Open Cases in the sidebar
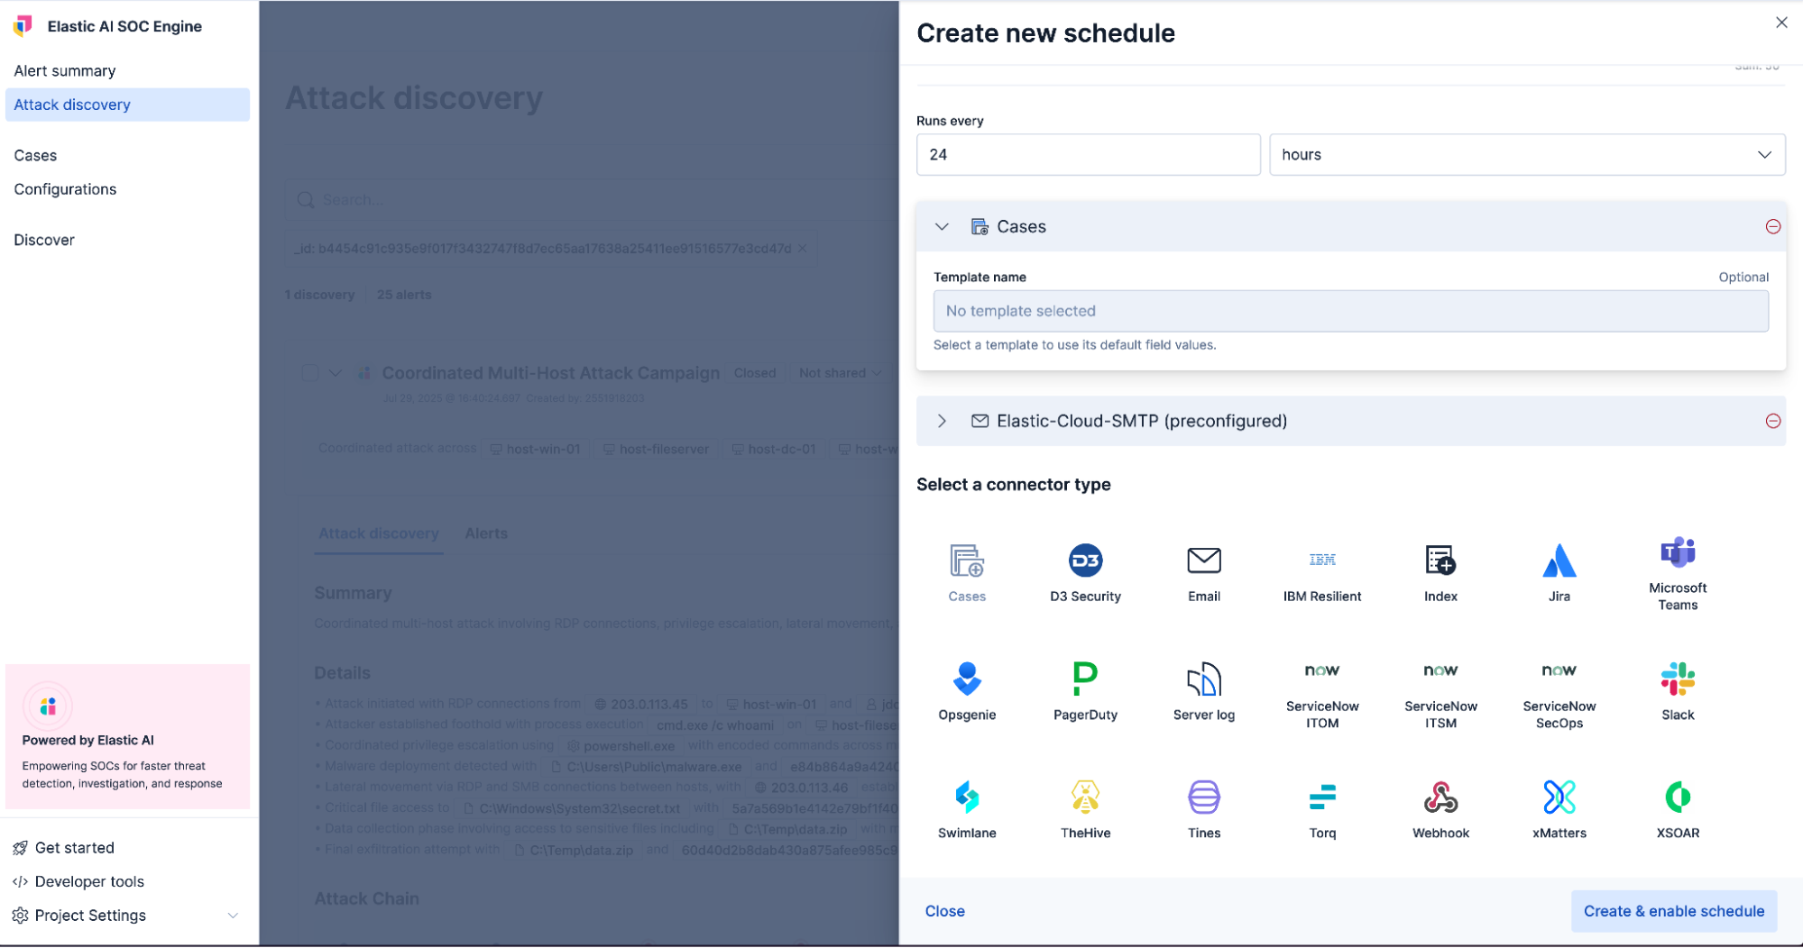This screenshot has height=948, width=1803. [35, 155]
